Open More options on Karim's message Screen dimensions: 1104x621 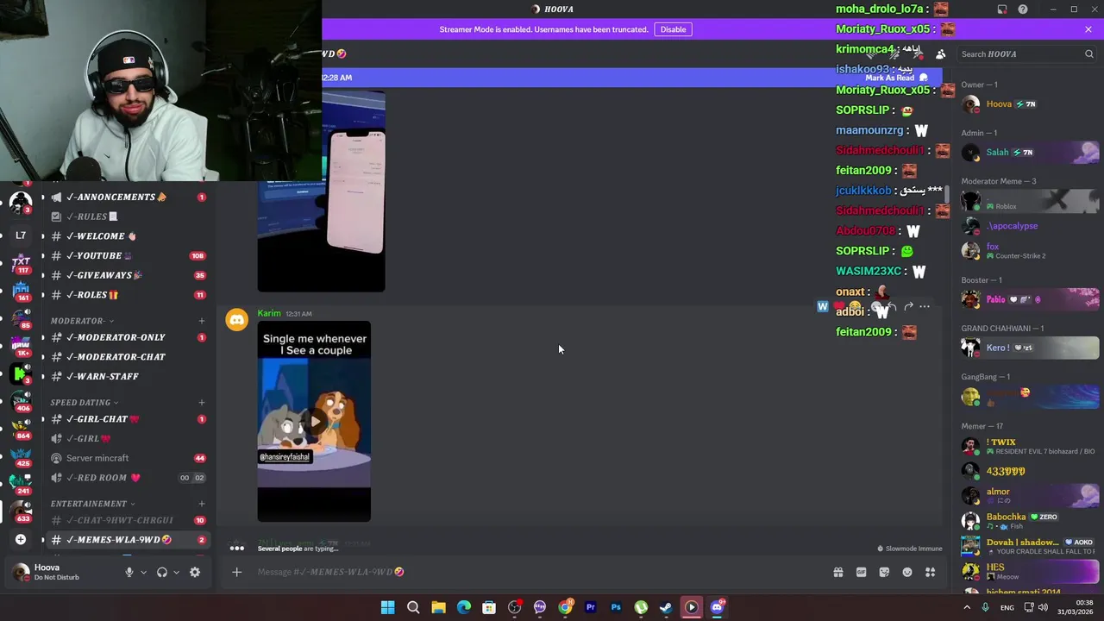[925, 307]
